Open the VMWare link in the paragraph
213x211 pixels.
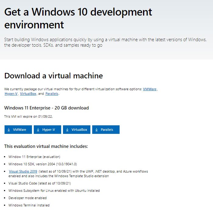(x=150, y=89)
